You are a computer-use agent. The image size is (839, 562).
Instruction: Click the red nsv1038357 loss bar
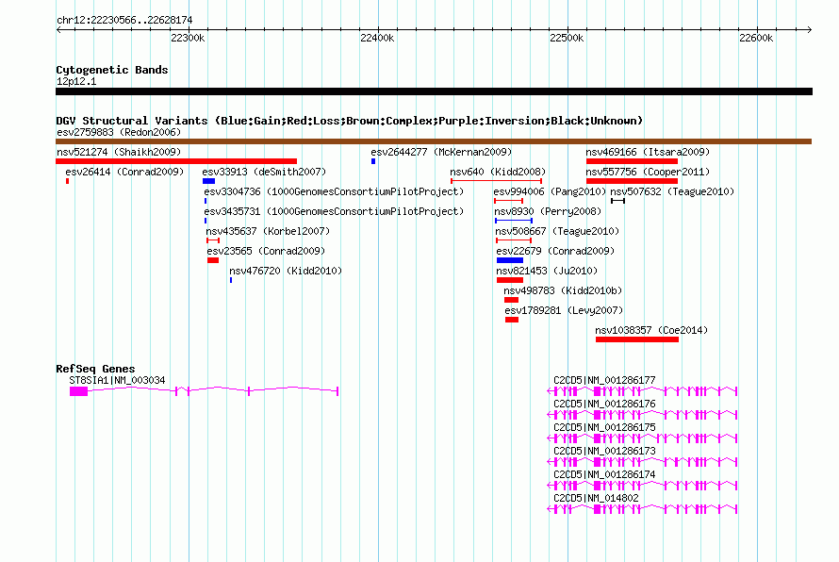tap(637, 339)
